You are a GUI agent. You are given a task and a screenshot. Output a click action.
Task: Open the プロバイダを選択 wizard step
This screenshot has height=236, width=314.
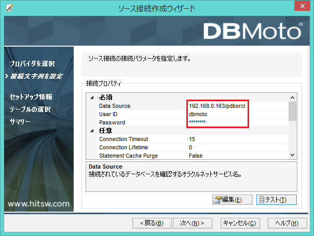[32, 64]
